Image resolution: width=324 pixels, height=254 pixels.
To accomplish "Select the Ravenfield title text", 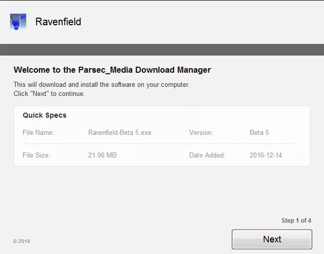I will [x=58, y=22].
